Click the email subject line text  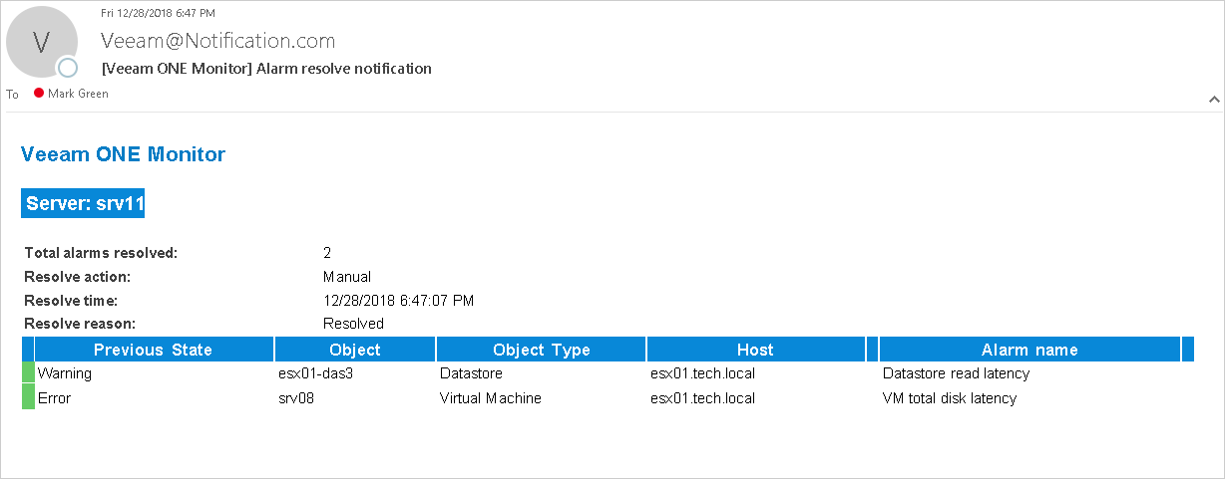tap(266, 69)
